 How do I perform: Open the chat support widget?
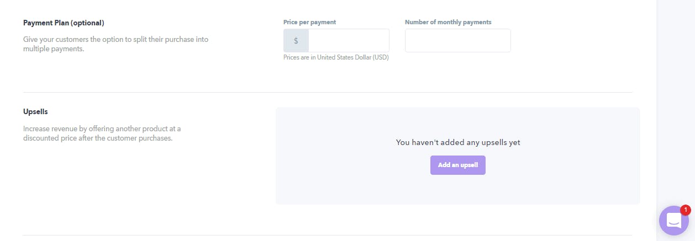(x=674, y=221)
